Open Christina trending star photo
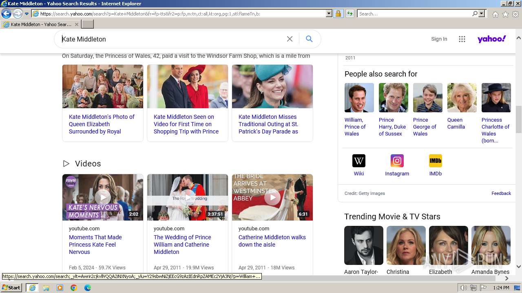This screenshot has height=293, width=522. 406,245
